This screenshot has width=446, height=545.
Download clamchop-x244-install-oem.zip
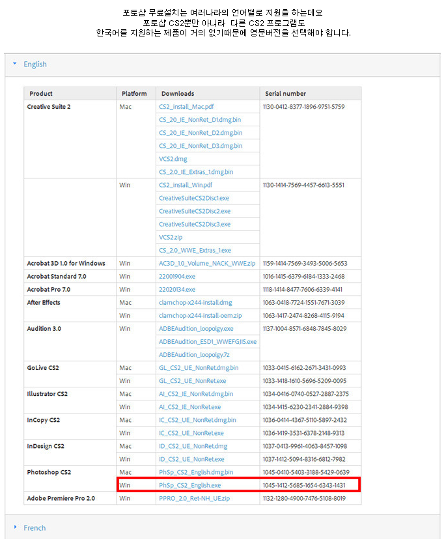point(201,316)
